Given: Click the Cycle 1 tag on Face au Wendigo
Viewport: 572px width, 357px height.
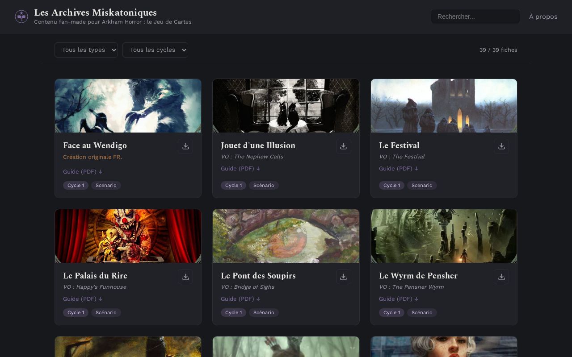Looking at the screenshot, I should pyautogui.click(x=76, y=186).
